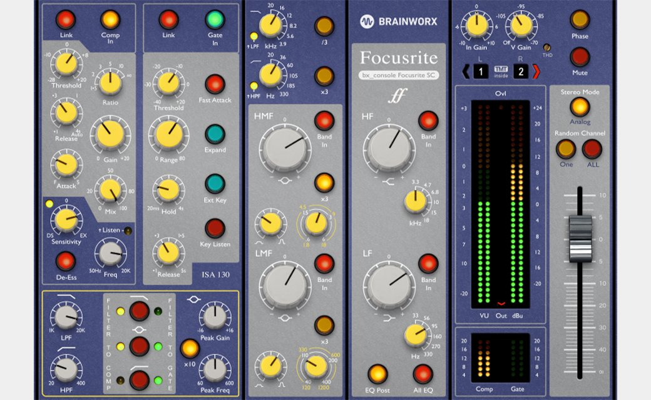
Task: Click the EQ HPF Hz knob
Action: coord(270,75)
